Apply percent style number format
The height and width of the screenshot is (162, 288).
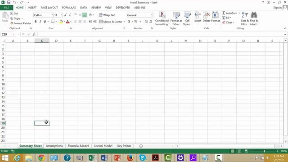click(135, 22)
